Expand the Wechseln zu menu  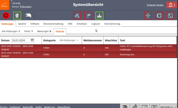coord(168,107)
